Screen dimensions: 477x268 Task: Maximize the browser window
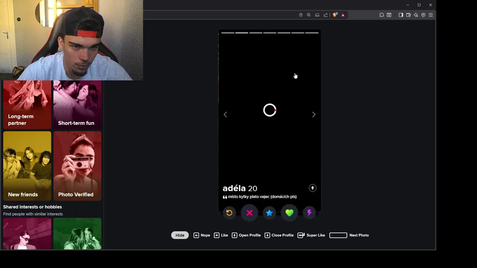pos(419,5)
